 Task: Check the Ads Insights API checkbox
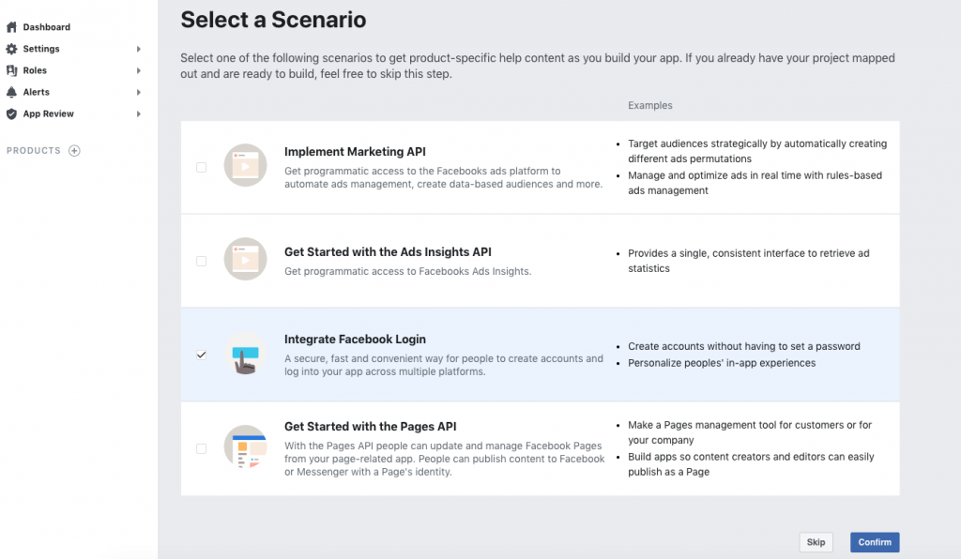201,261
